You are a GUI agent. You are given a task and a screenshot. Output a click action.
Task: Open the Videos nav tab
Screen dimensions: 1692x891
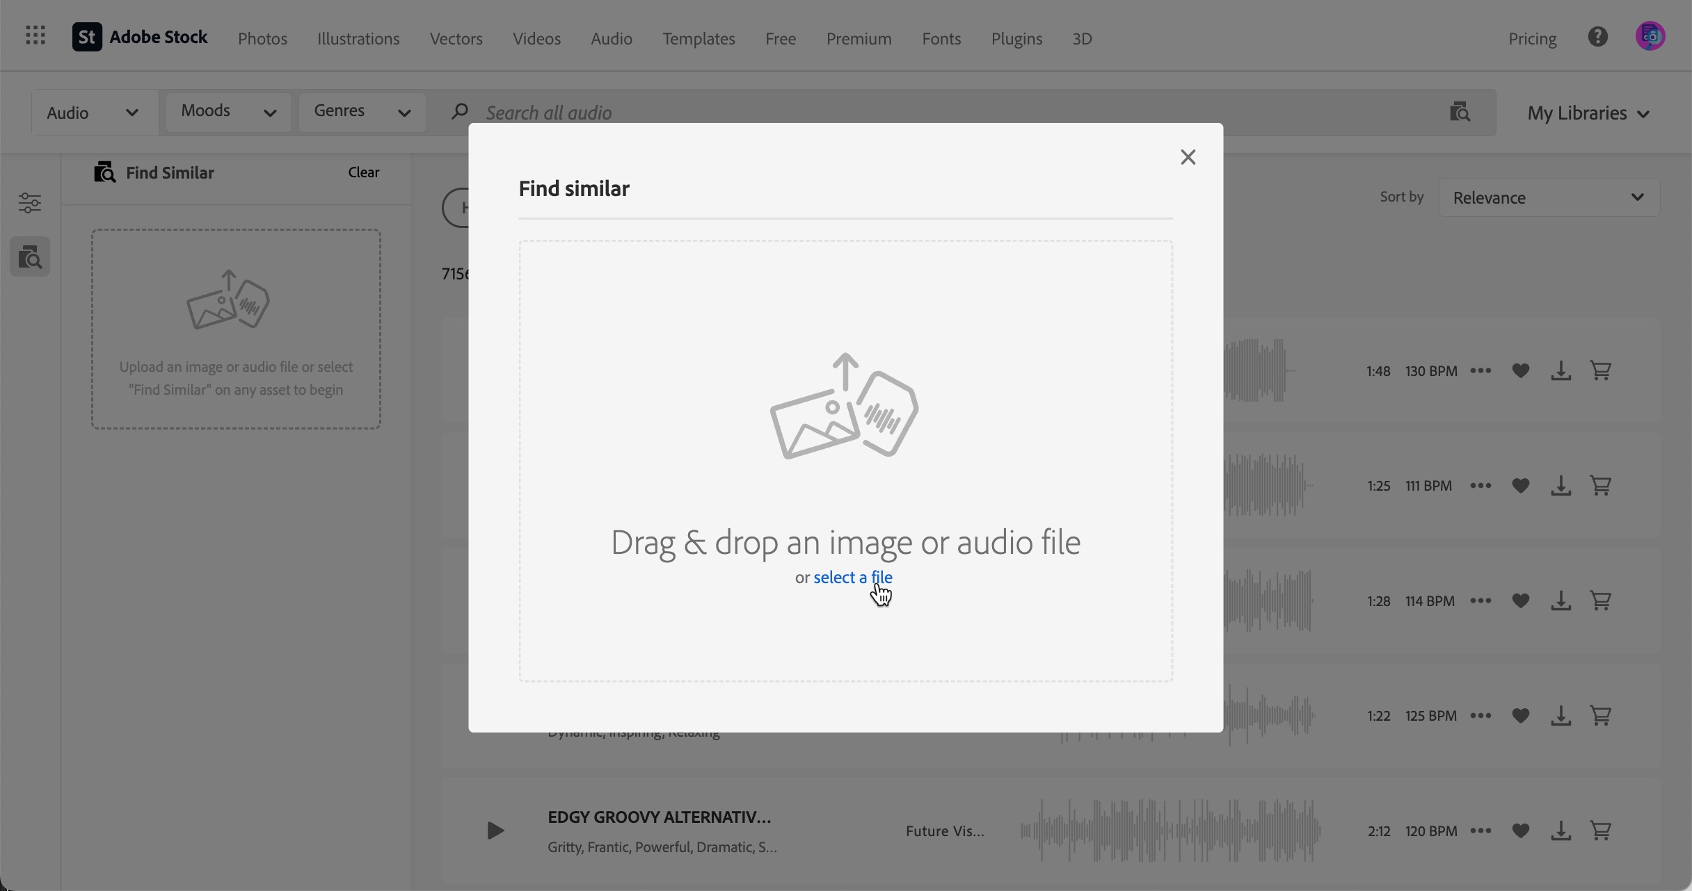click(x=536, y=39)
